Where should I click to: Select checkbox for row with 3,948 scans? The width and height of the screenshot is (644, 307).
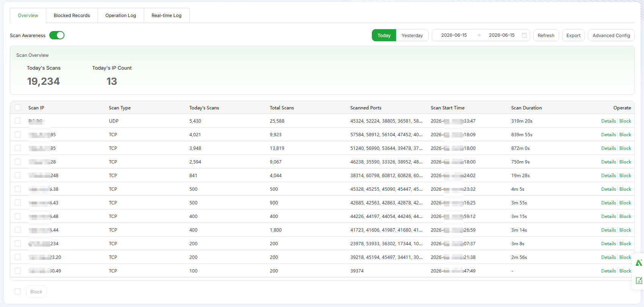click(x=18, y=148)
